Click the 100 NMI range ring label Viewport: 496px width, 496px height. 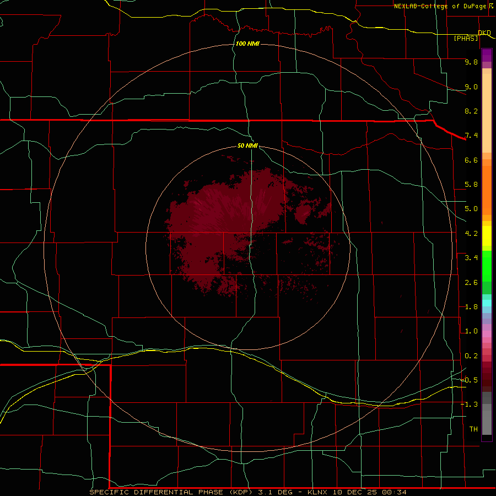click(x=247, y=44)
